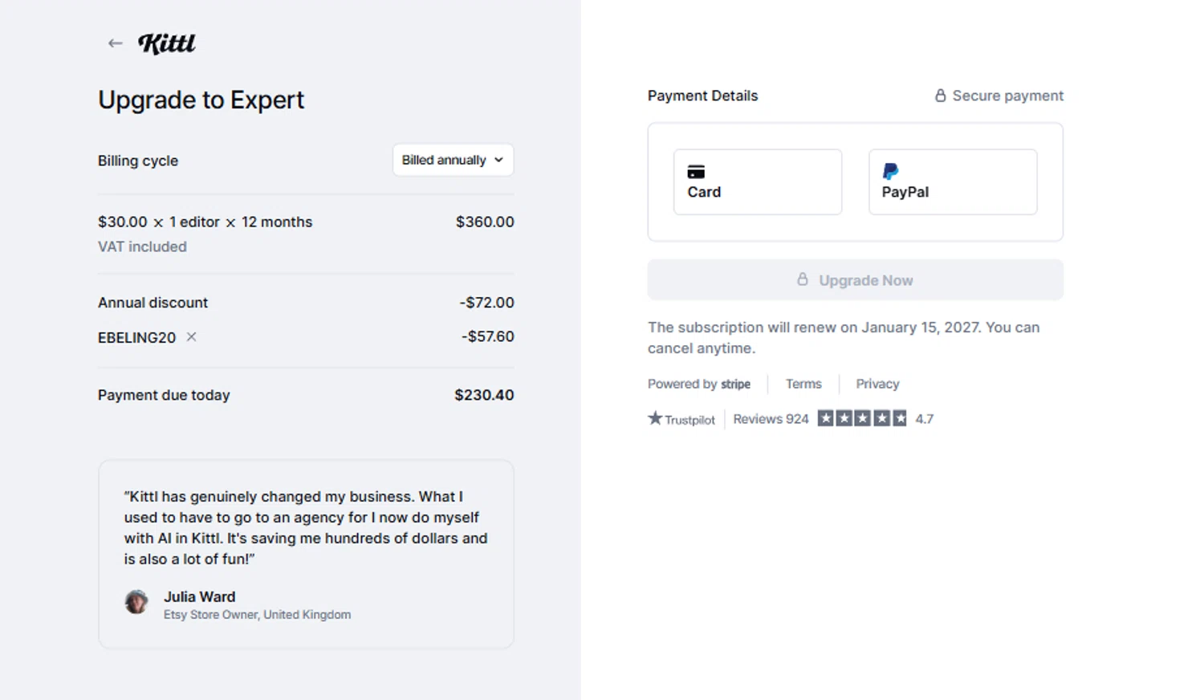The height and width of the screenshot is (700, 1204).
Task: Click the Julia Ward testimonial card
Action: tap(306, 554)
